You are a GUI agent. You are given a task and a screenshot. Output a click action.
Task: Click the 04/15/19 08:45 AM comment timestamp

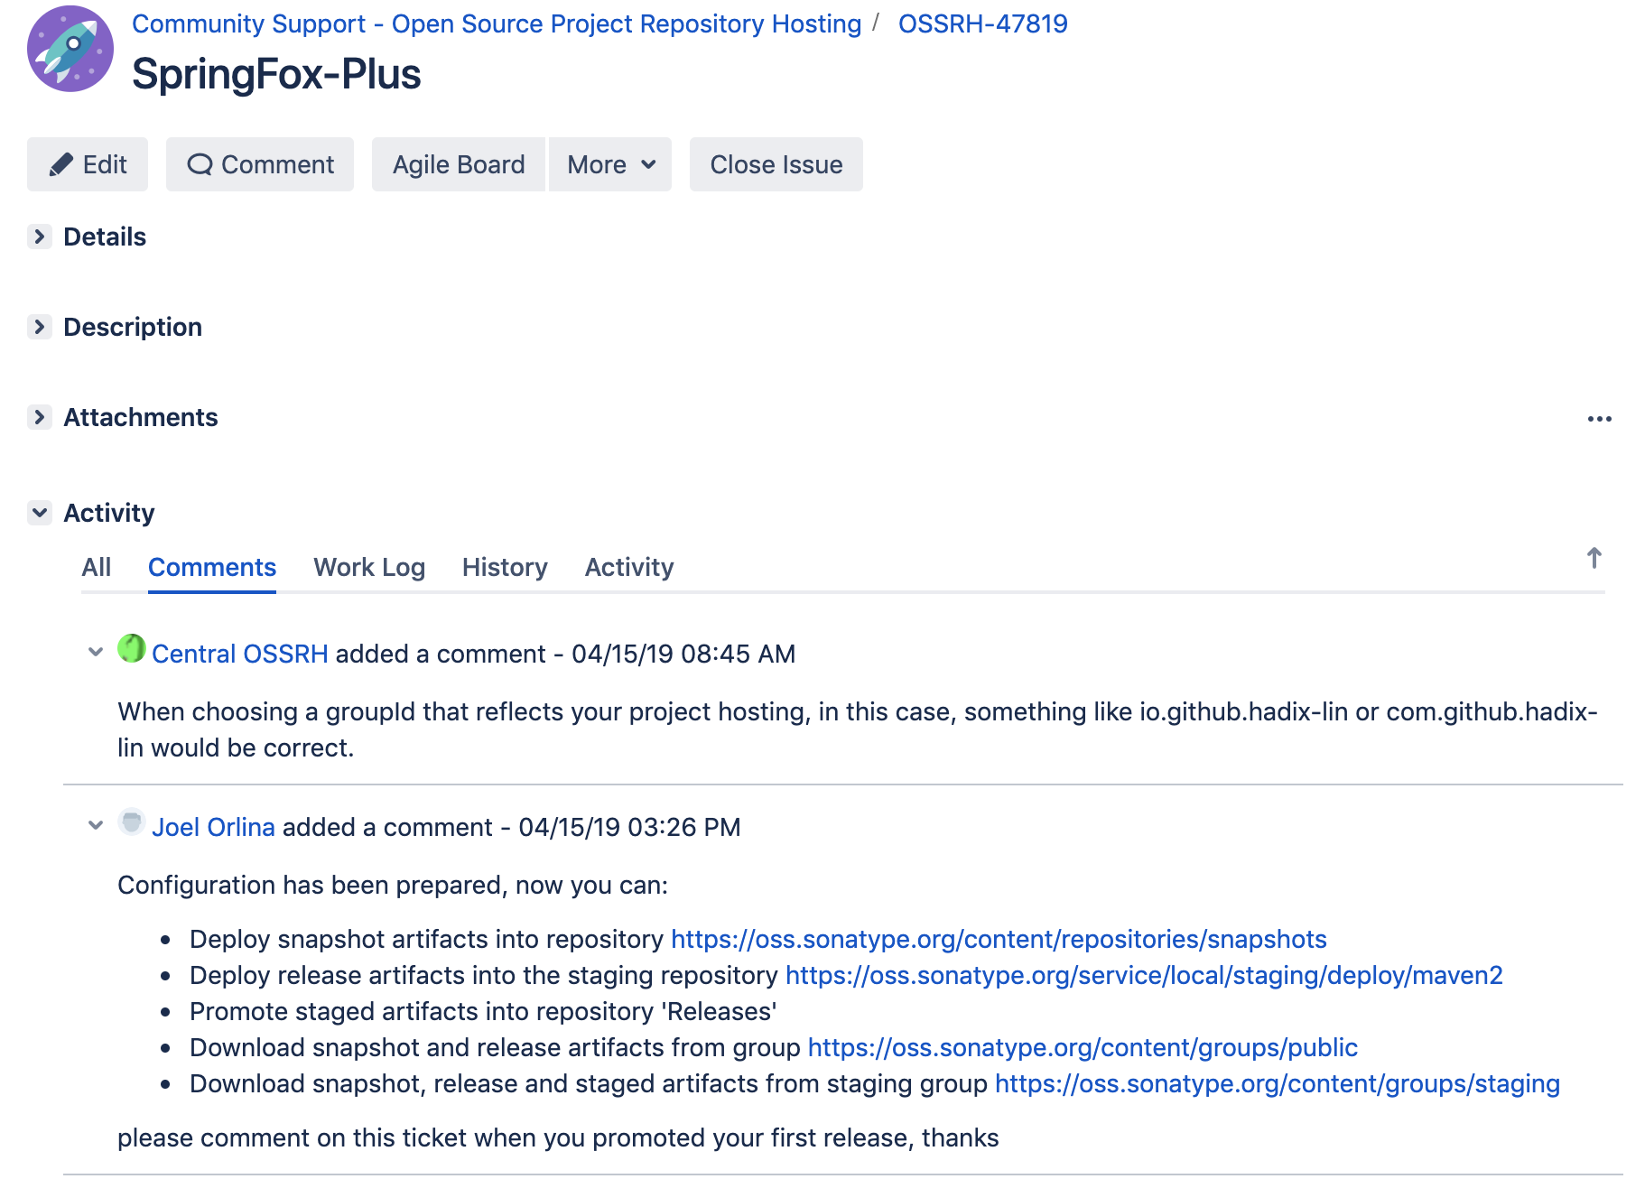[x=683, y=654]
